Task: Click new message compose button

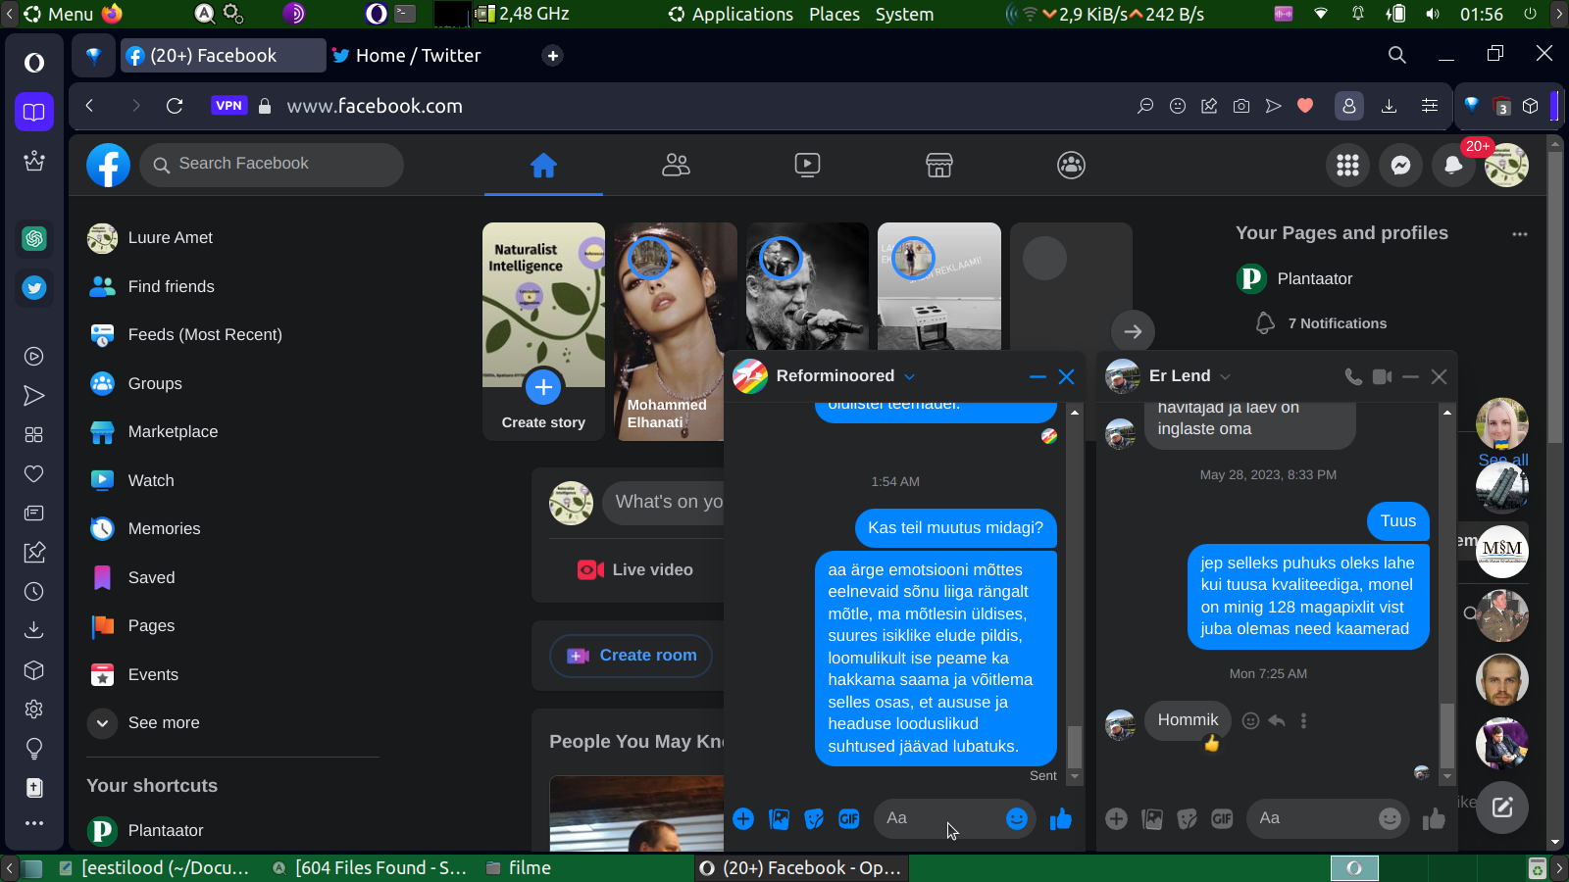Action: (1502, 808)
